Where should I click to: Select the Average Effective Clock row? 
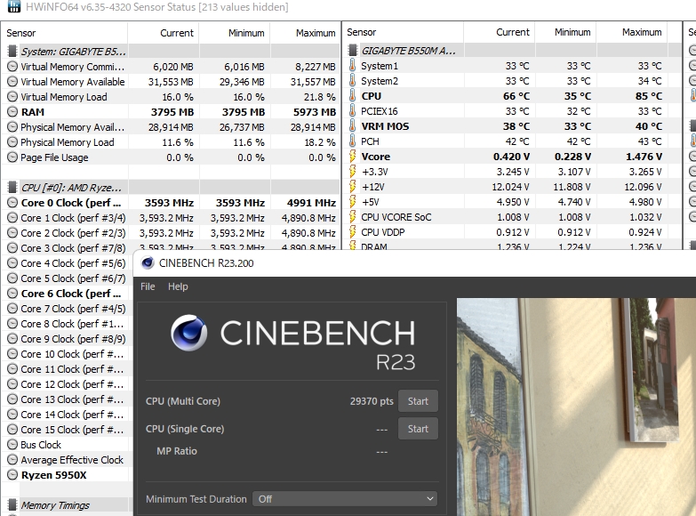click(x=68, y=460)
